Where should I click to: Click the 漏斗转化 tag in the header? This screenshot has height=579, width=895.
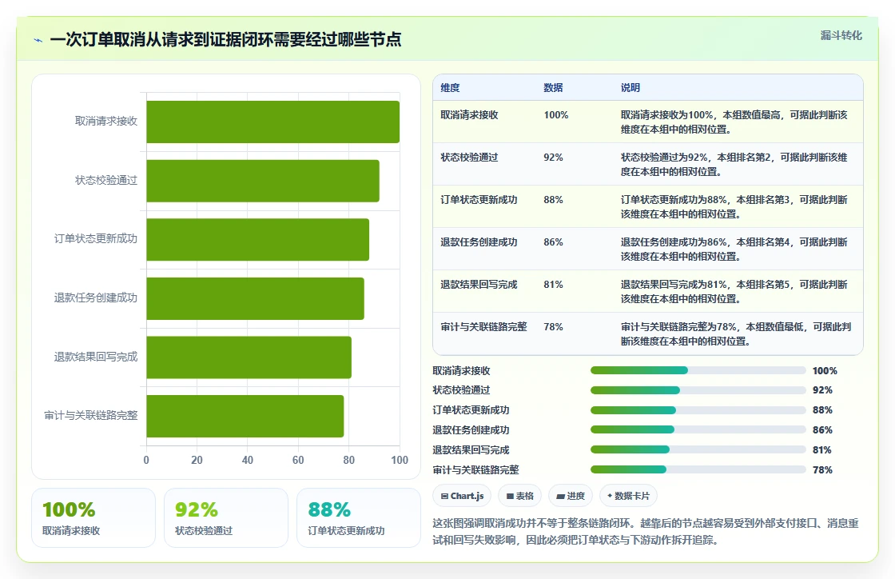[841, 35]
